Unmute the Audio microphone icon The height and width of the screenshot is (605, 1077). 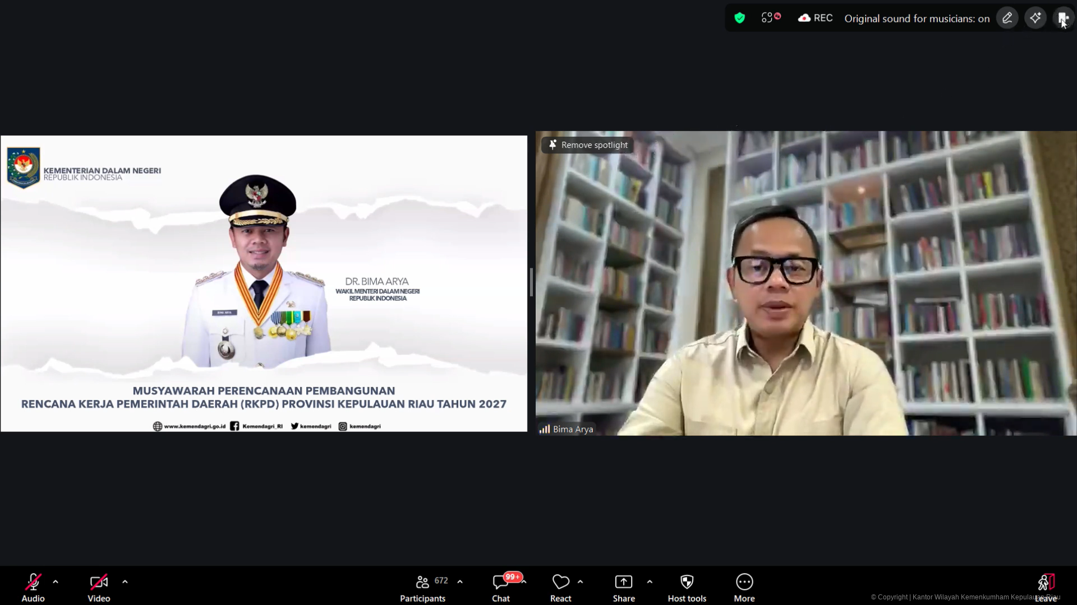[x=33, y=583]
